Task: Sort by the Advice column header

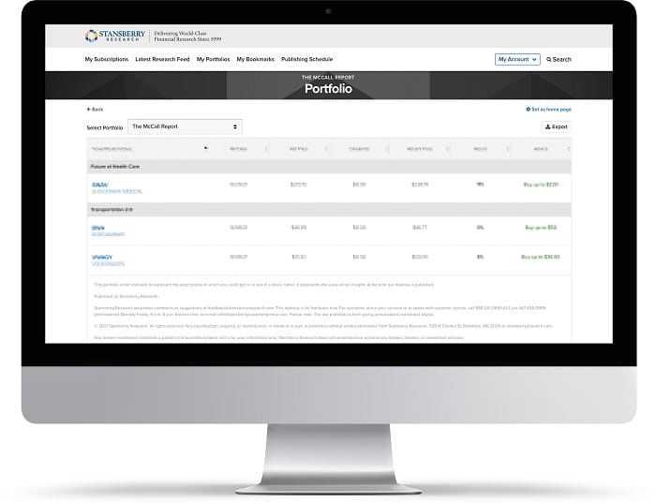Action: click(x=541, y=149)
